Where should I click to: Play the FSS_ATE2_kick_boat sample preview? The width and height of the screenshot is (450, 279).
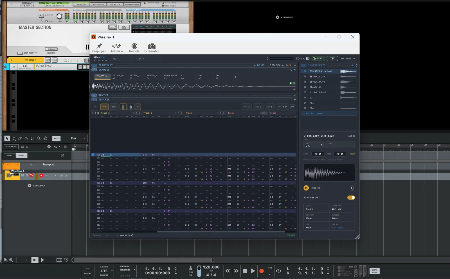(306, 188)
